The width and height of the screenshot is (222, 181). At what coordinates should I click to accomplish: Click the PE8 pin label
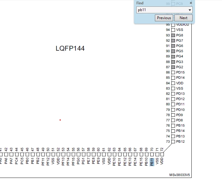[x=93, y=161]
